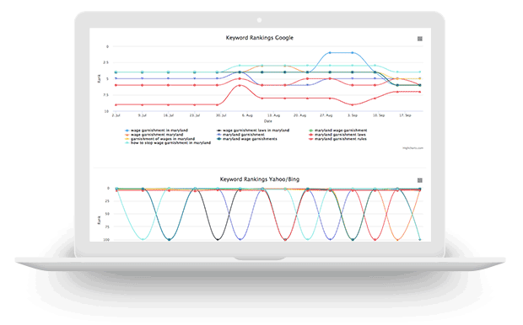Open the Highcharts.com credit link

pos(412,148)
